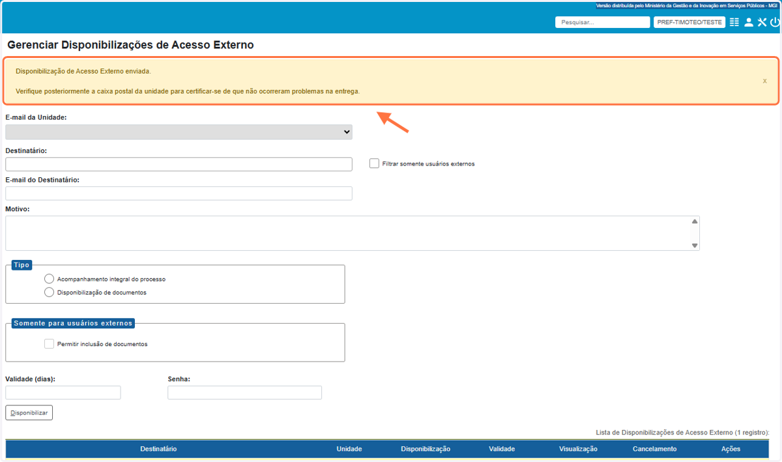Viewport: 782px width, 462px height.
Task: Dismiss the notification with the x
Action: [x=764, y=81]
